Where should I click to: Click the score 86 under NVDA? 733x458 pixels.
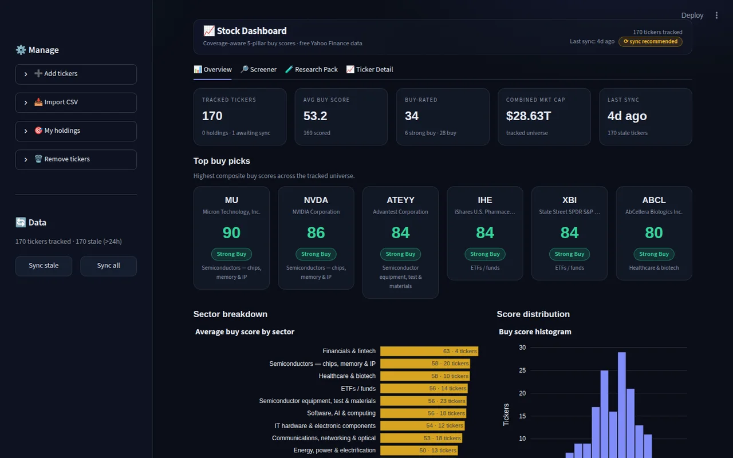[316, 232]
